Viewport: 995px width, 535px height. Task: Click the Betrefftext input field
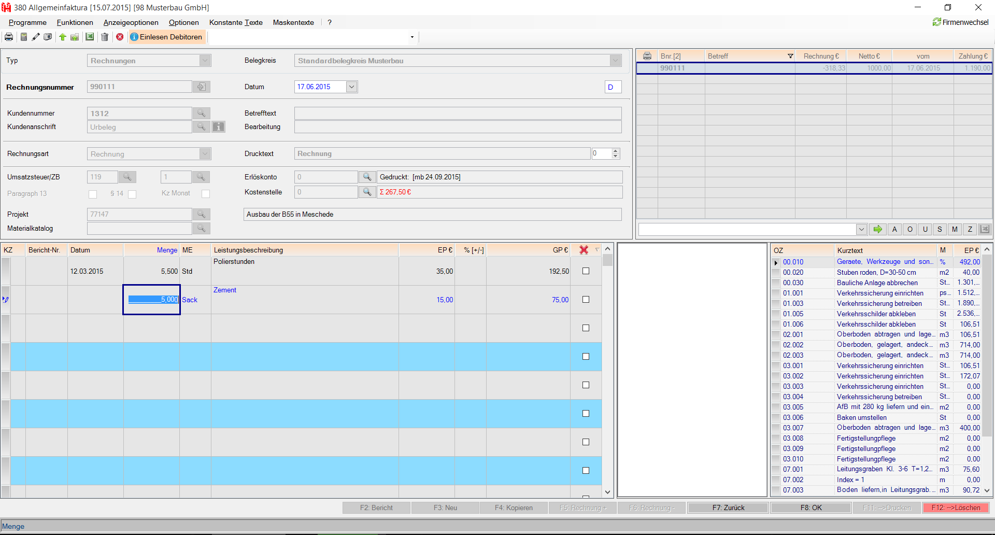click(458, 113)
